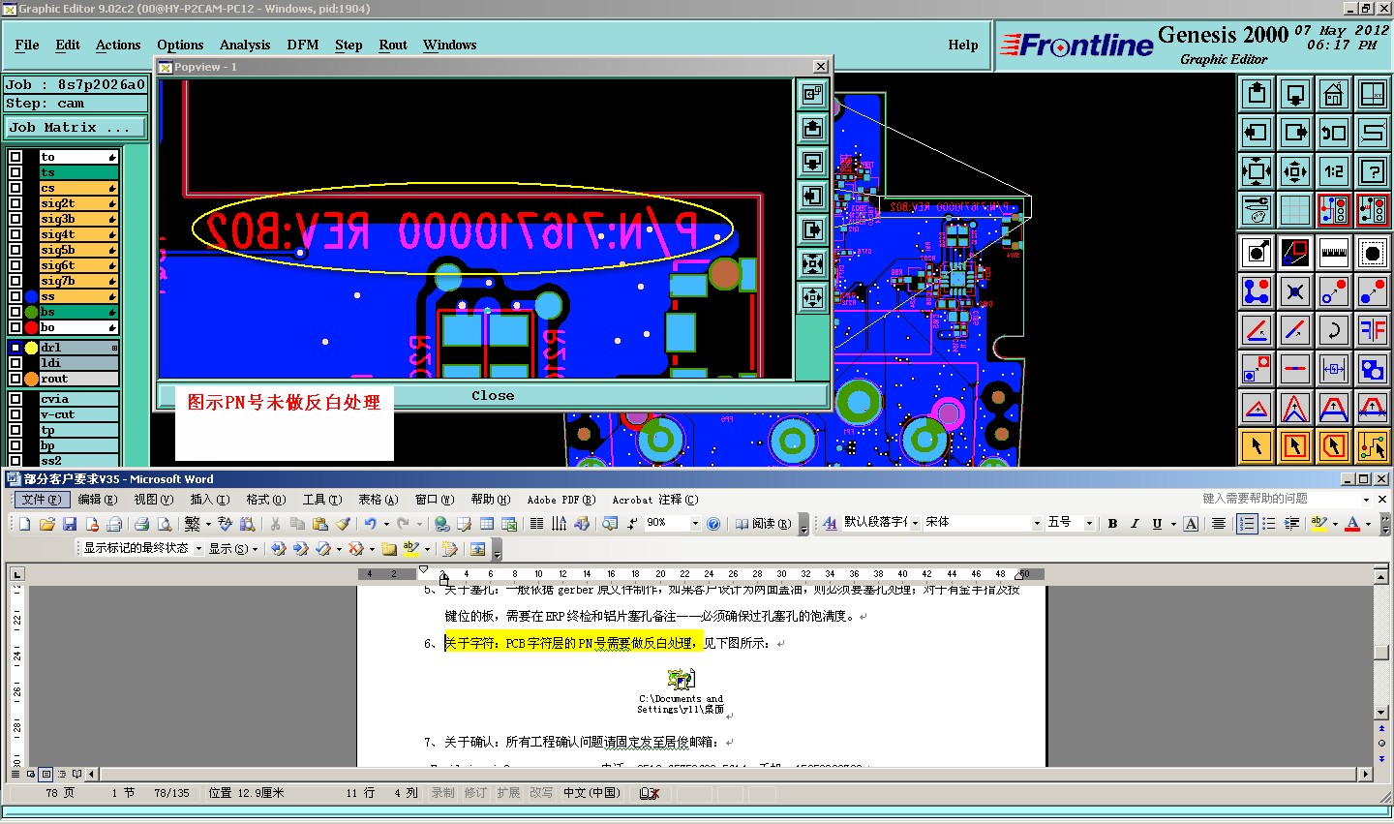This screenshot has width=1394, height=824.
Task: Click the Cut scissors icon in Word
Action: pyautogui.click(x=275, y=524)
